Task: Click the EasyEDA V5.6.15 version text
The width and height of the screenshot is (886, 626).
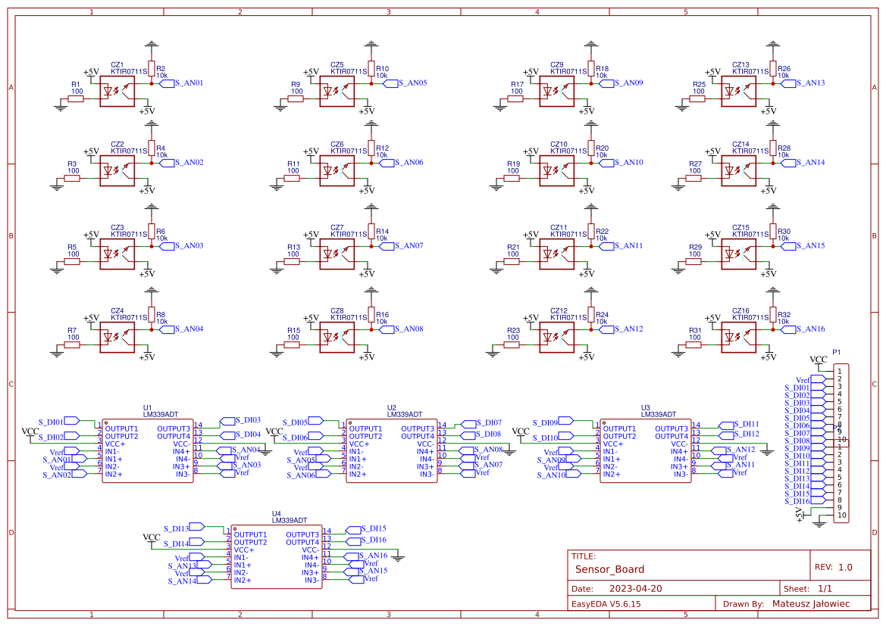Action: [605, 603]
